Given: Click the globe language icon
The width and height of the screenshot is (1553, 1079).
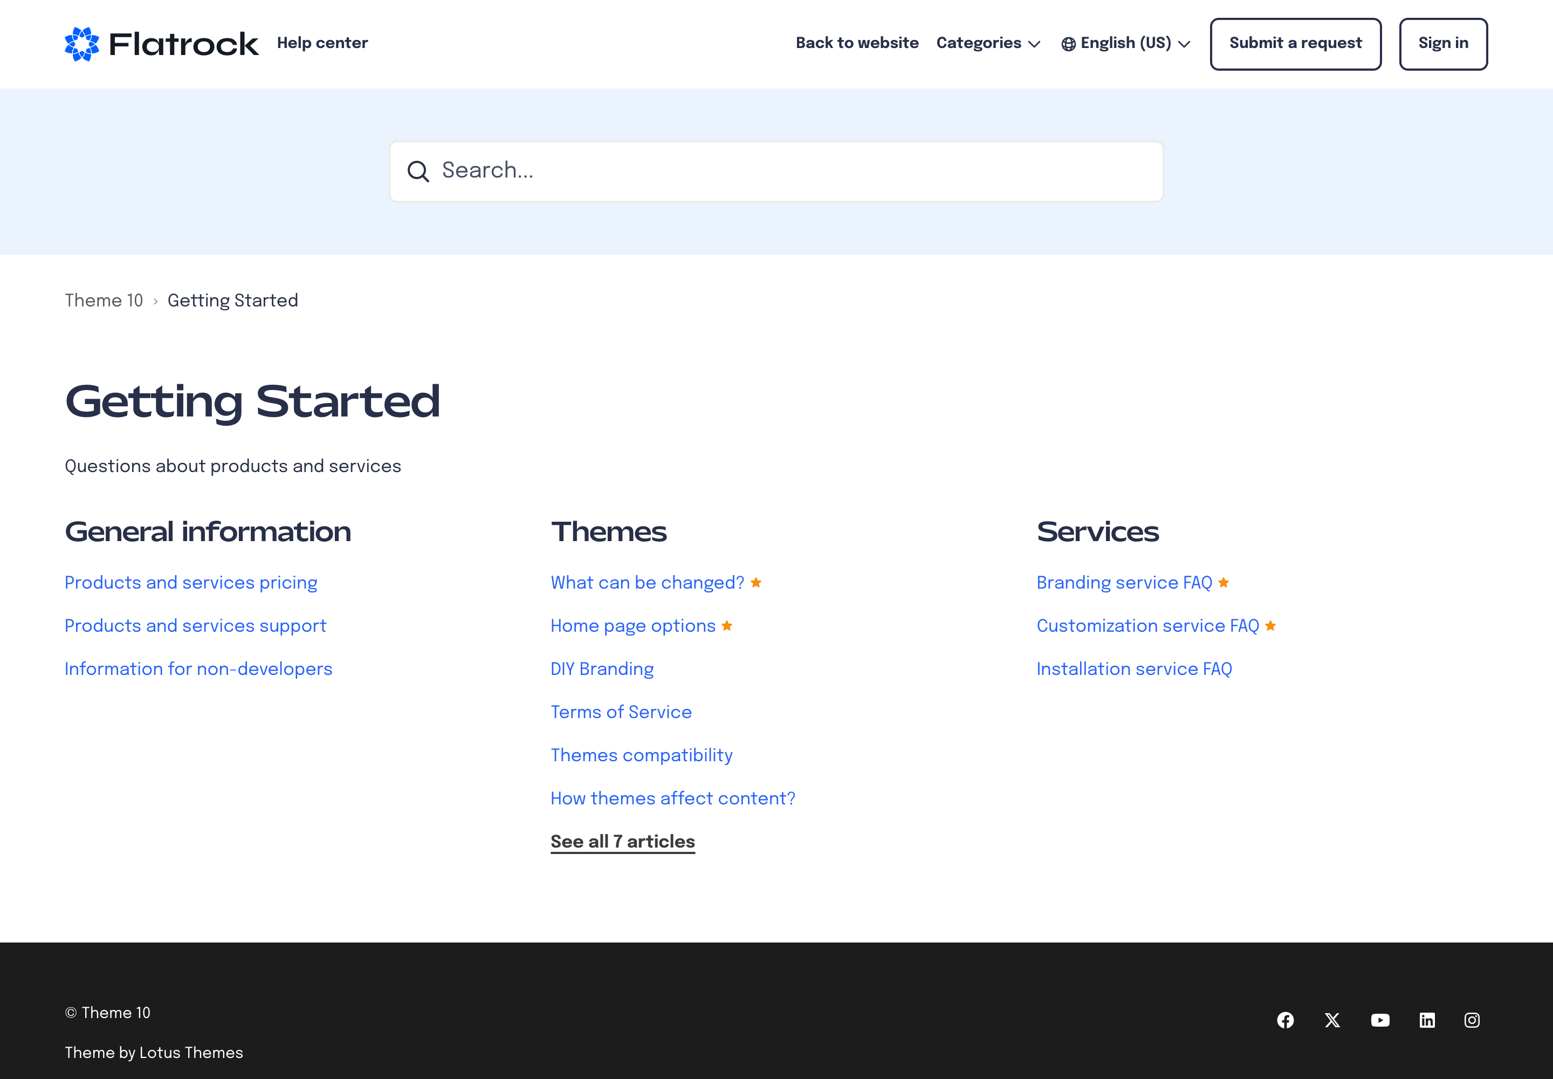Looking at the screenshot, I should 1068,44.
